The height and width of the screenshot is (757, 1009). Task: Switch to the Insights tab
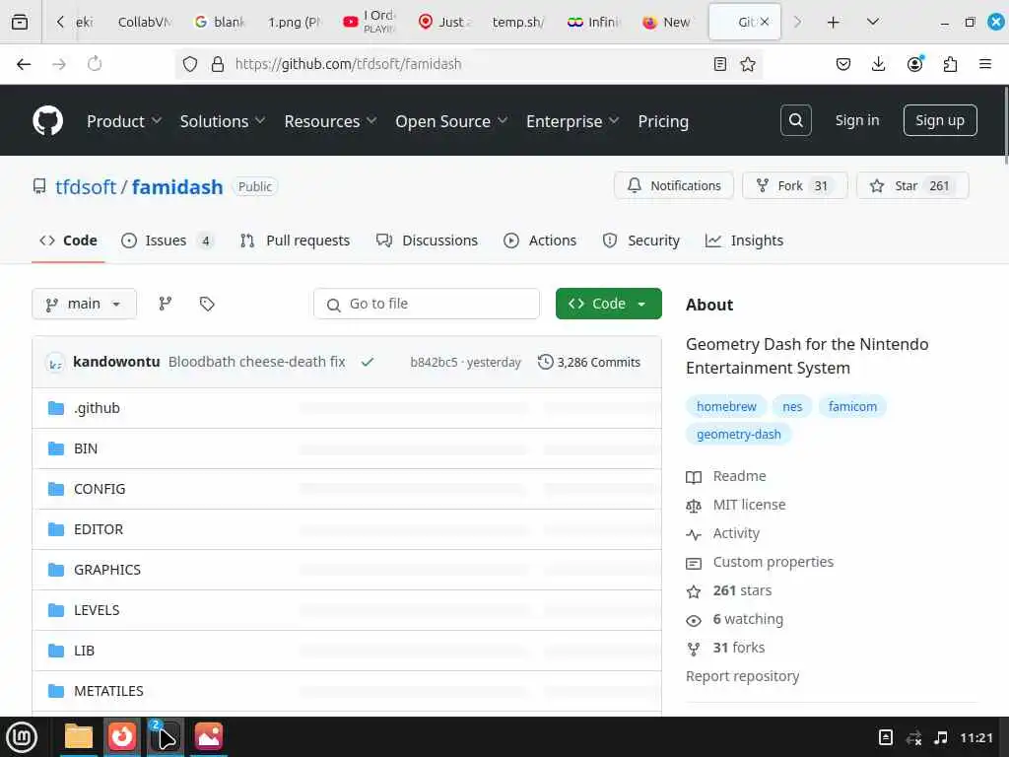pyautogui.click(x=744, y=241)
